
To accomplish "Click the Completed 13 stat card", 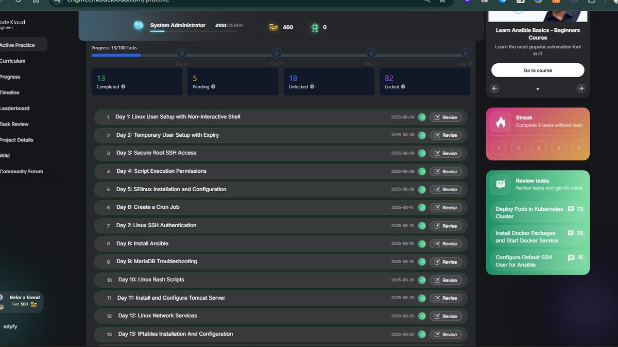I will (x=136, y=82).
